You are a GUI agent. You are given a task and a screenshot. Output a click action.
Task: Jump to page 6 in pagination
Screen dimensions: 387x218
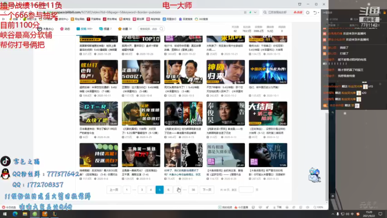click(168, 190)
